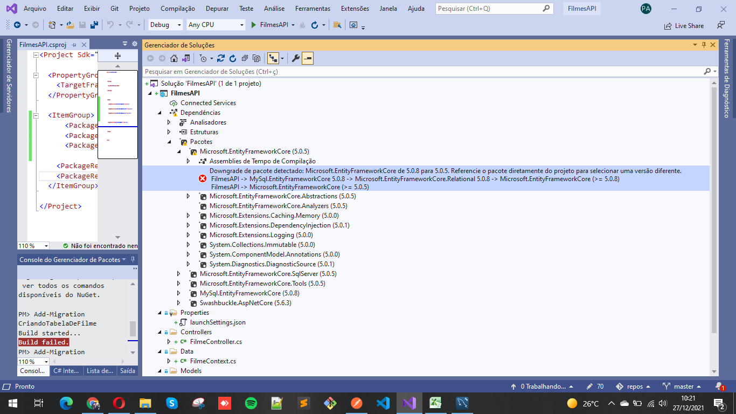Click the Pesquisar em Gerenciador de Soluções field

pos(431,71)
